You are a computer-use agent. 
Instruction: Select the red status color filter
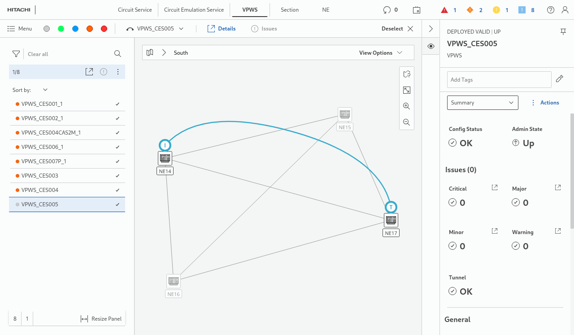coord(104,29)
